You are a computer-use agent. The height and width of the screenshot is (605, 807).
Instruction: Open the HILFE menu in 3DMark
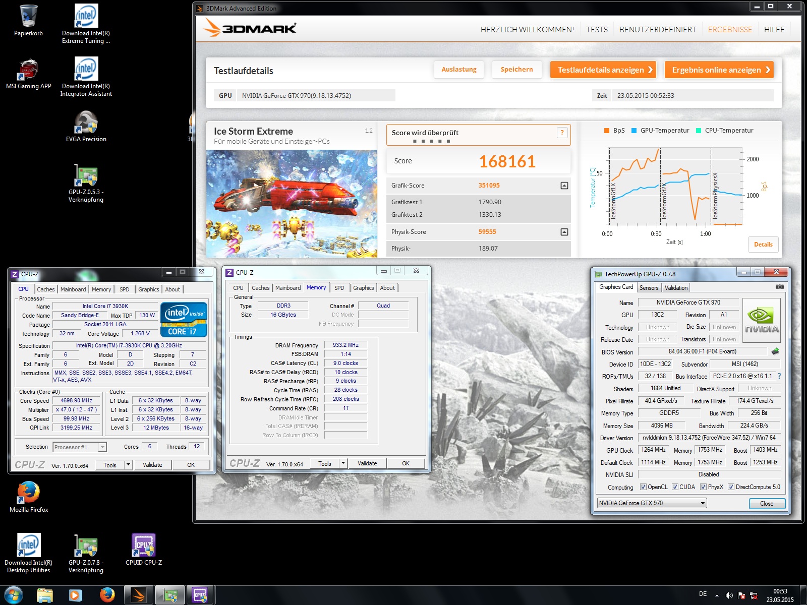(774, 30)
